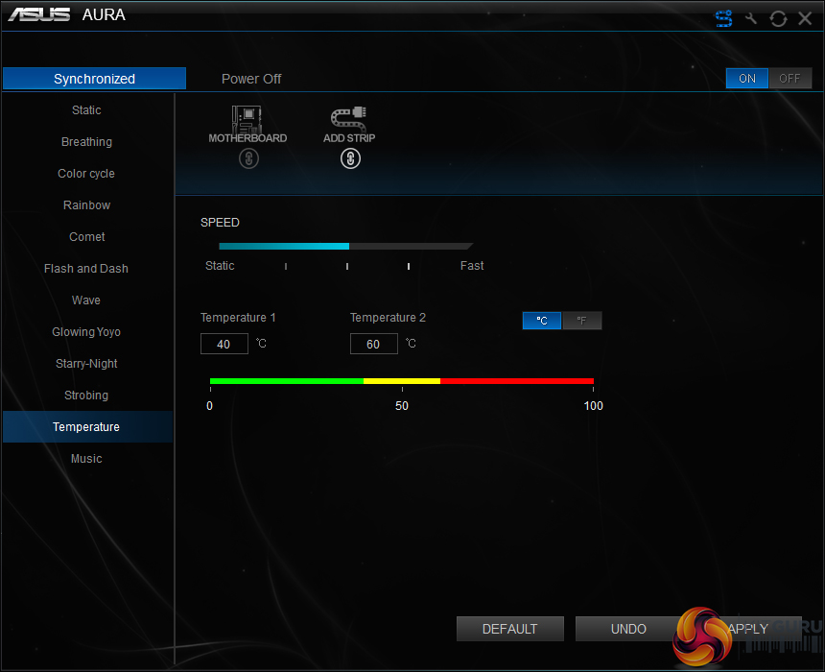Select Static lighting effect

pos(86,110)
